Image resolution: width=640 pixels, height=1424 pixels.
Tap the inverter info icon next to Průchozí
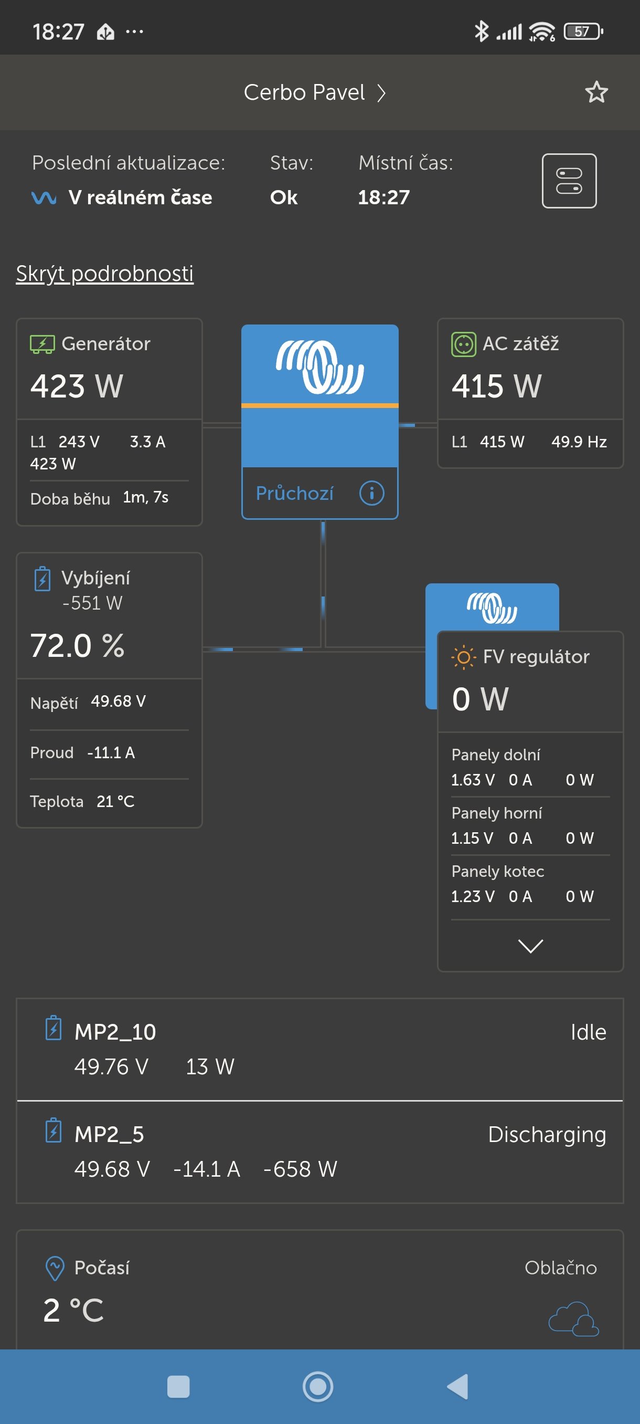tap(371, 493)
